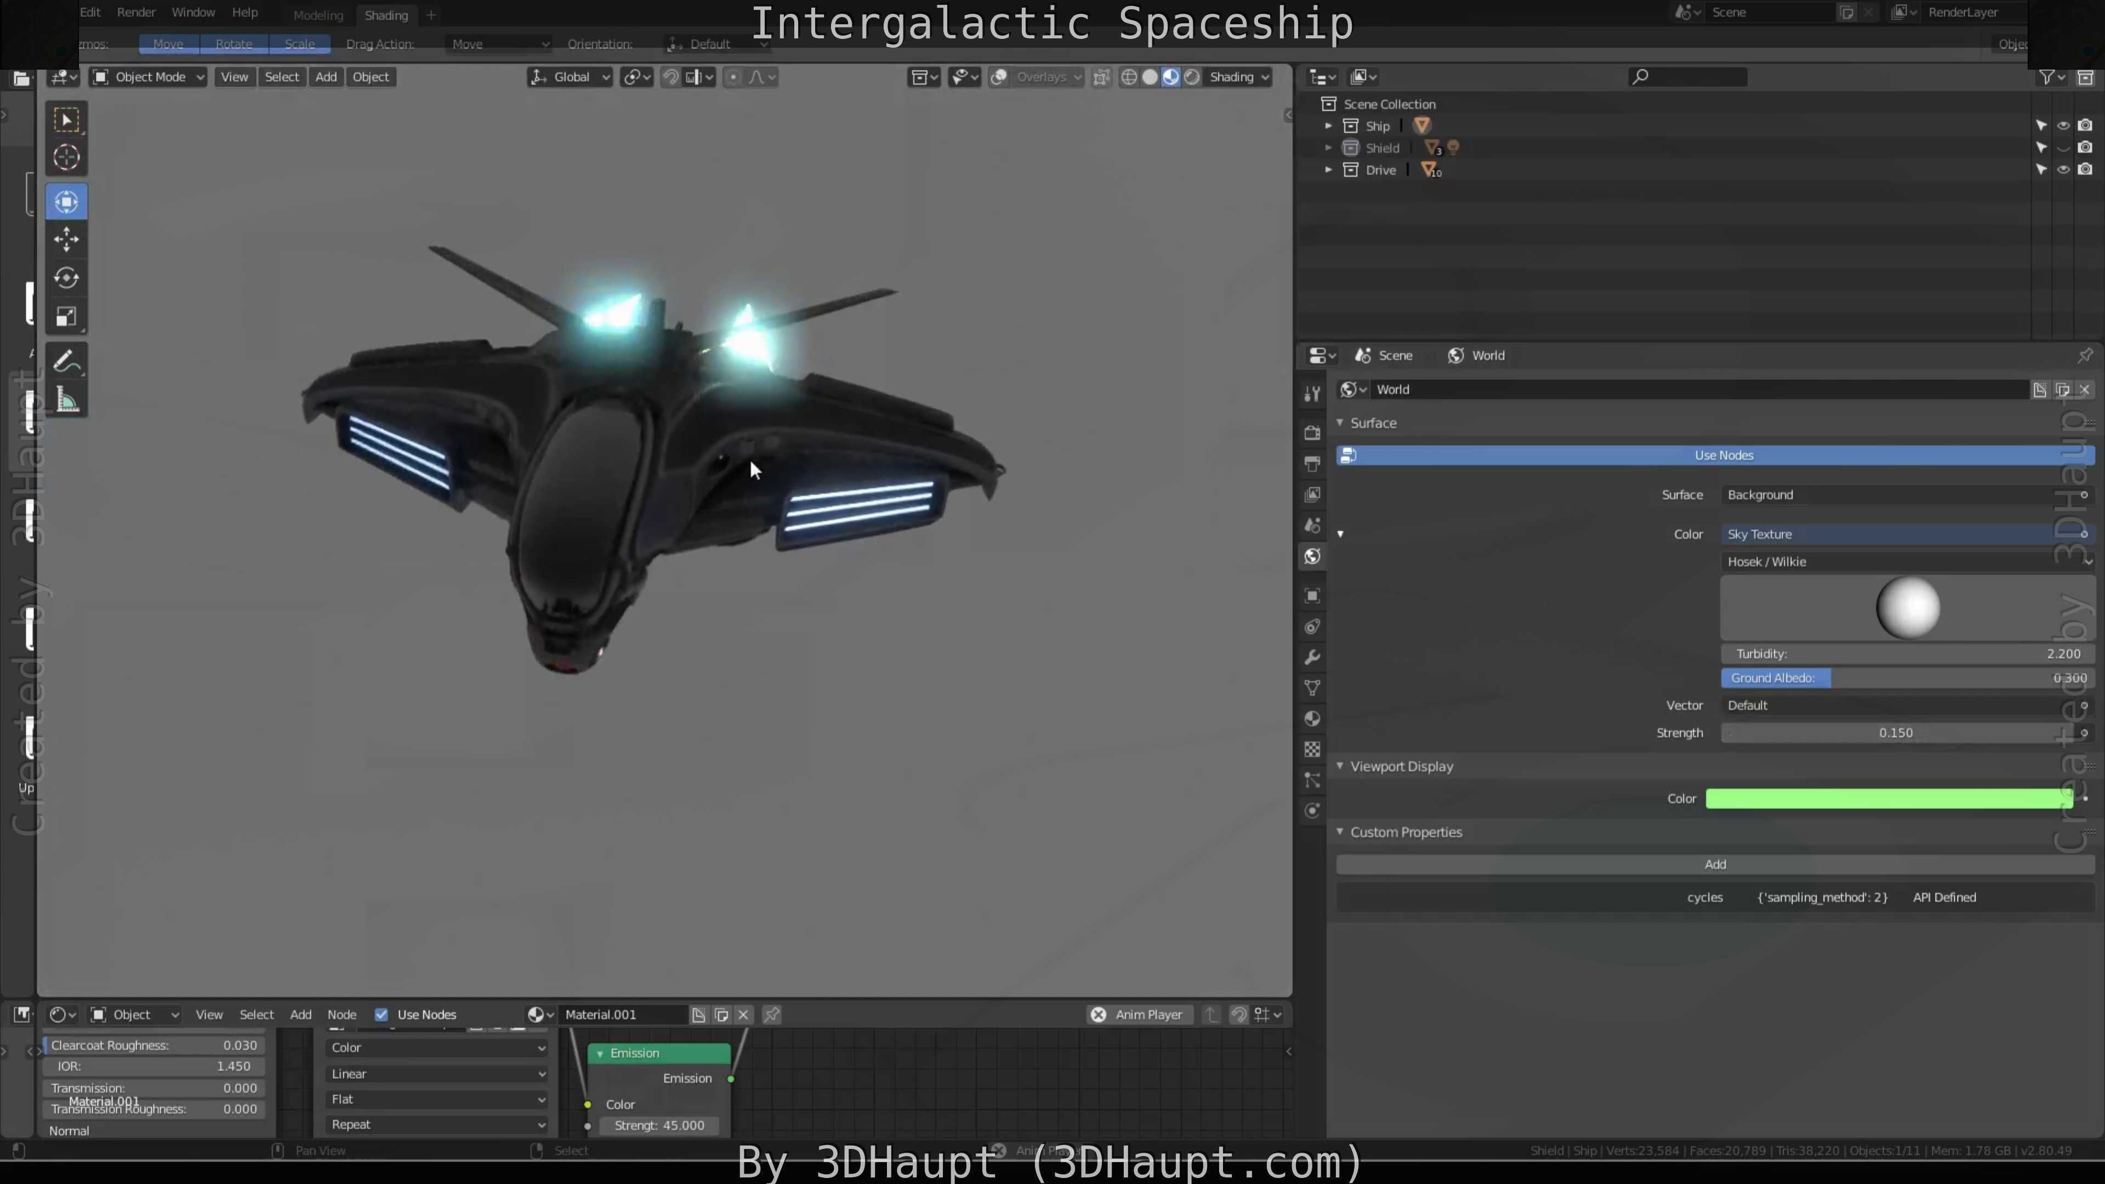
Task: Select the Measure ruler tool
Action: (66, 400)
